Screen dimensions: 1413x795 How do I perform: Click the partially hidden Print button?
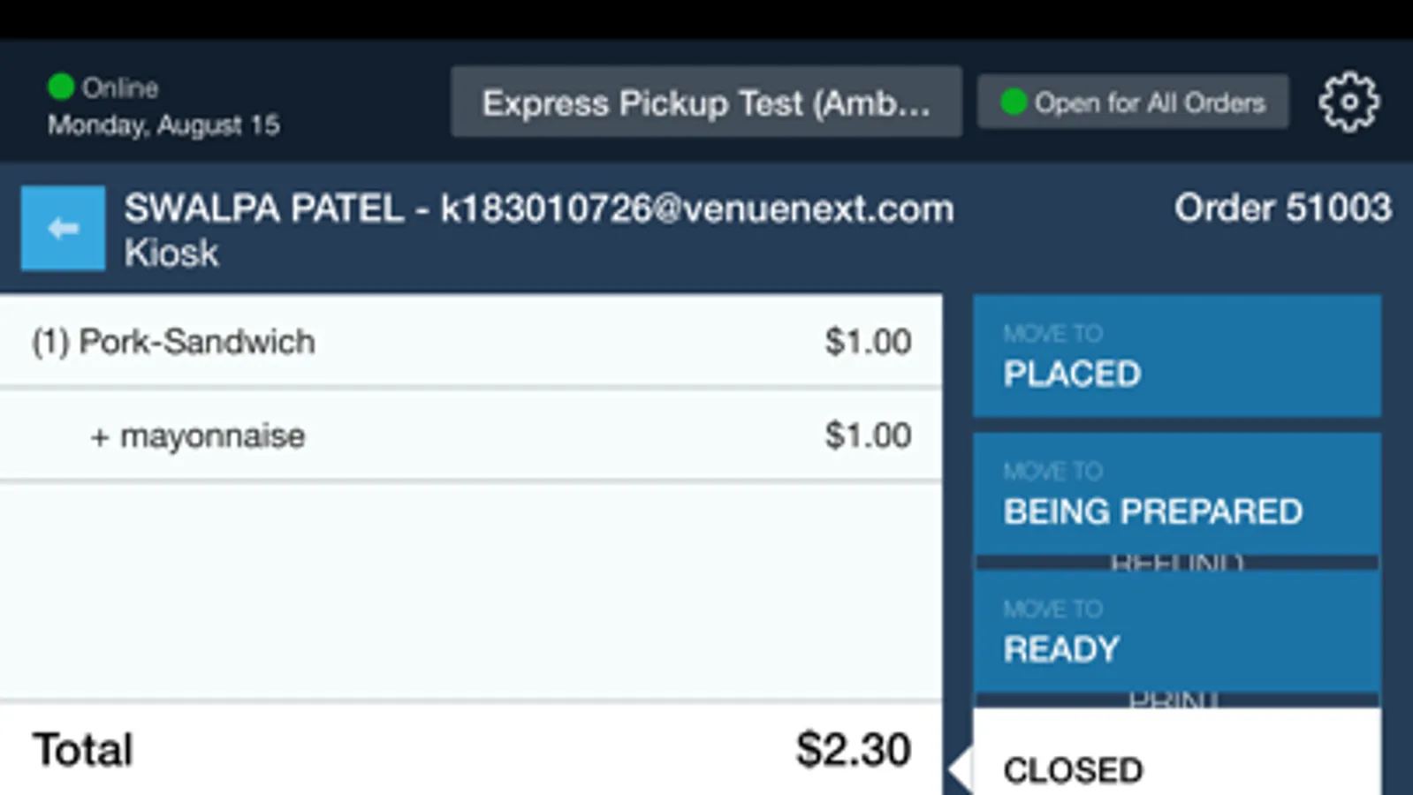click(1174, 700)
